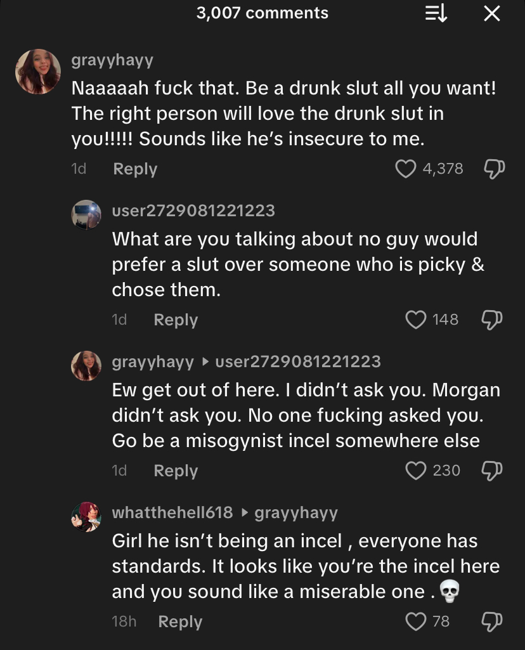This screenshot has width=525, height=650.
Task: Reply to user2729081221223's comment
Action: [x=176, y=320]
